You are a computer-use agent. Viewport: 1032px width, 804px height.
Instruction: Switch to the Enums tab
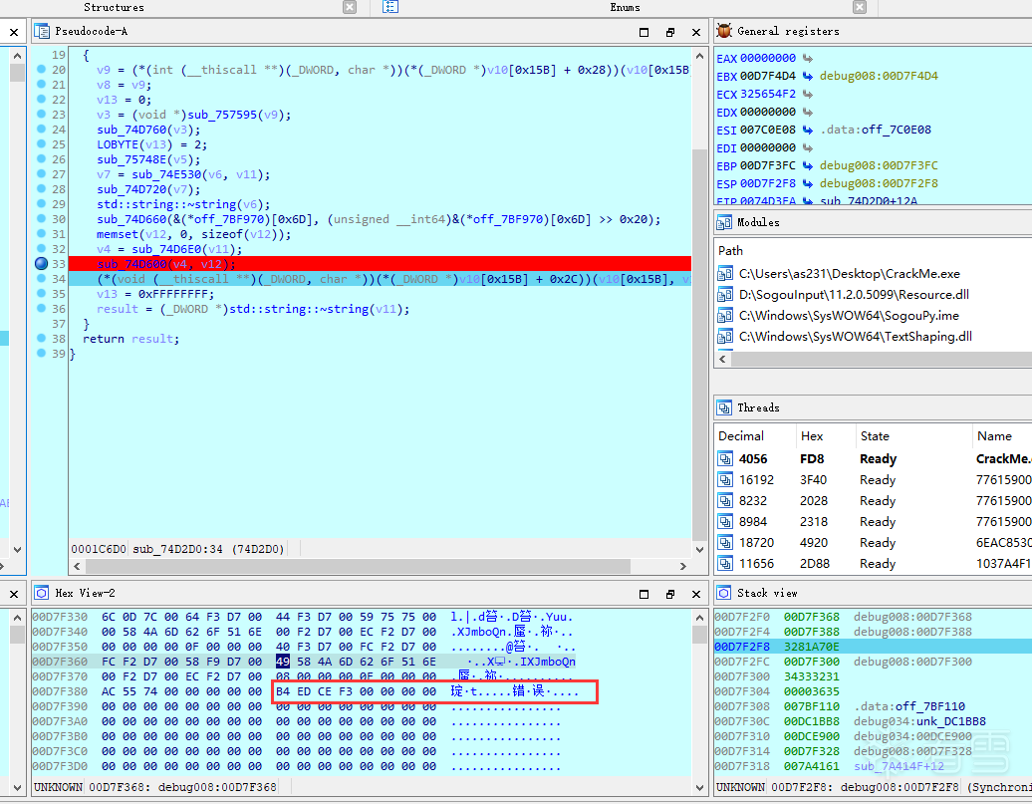pyautogui.click(x=625, y=7)
